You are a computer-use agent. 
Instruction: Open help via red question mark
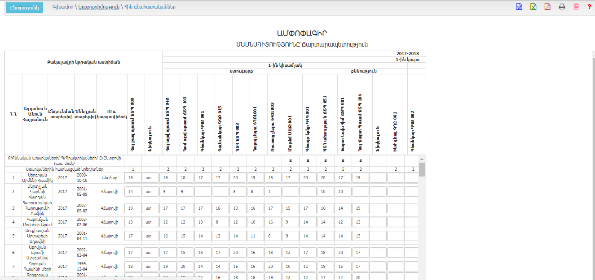(x=589, y=7)
